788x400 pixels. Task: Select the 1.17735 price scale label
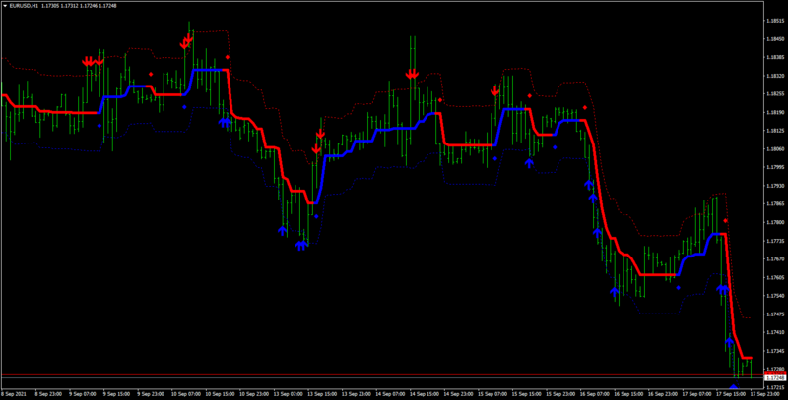[x=776, y=241]
